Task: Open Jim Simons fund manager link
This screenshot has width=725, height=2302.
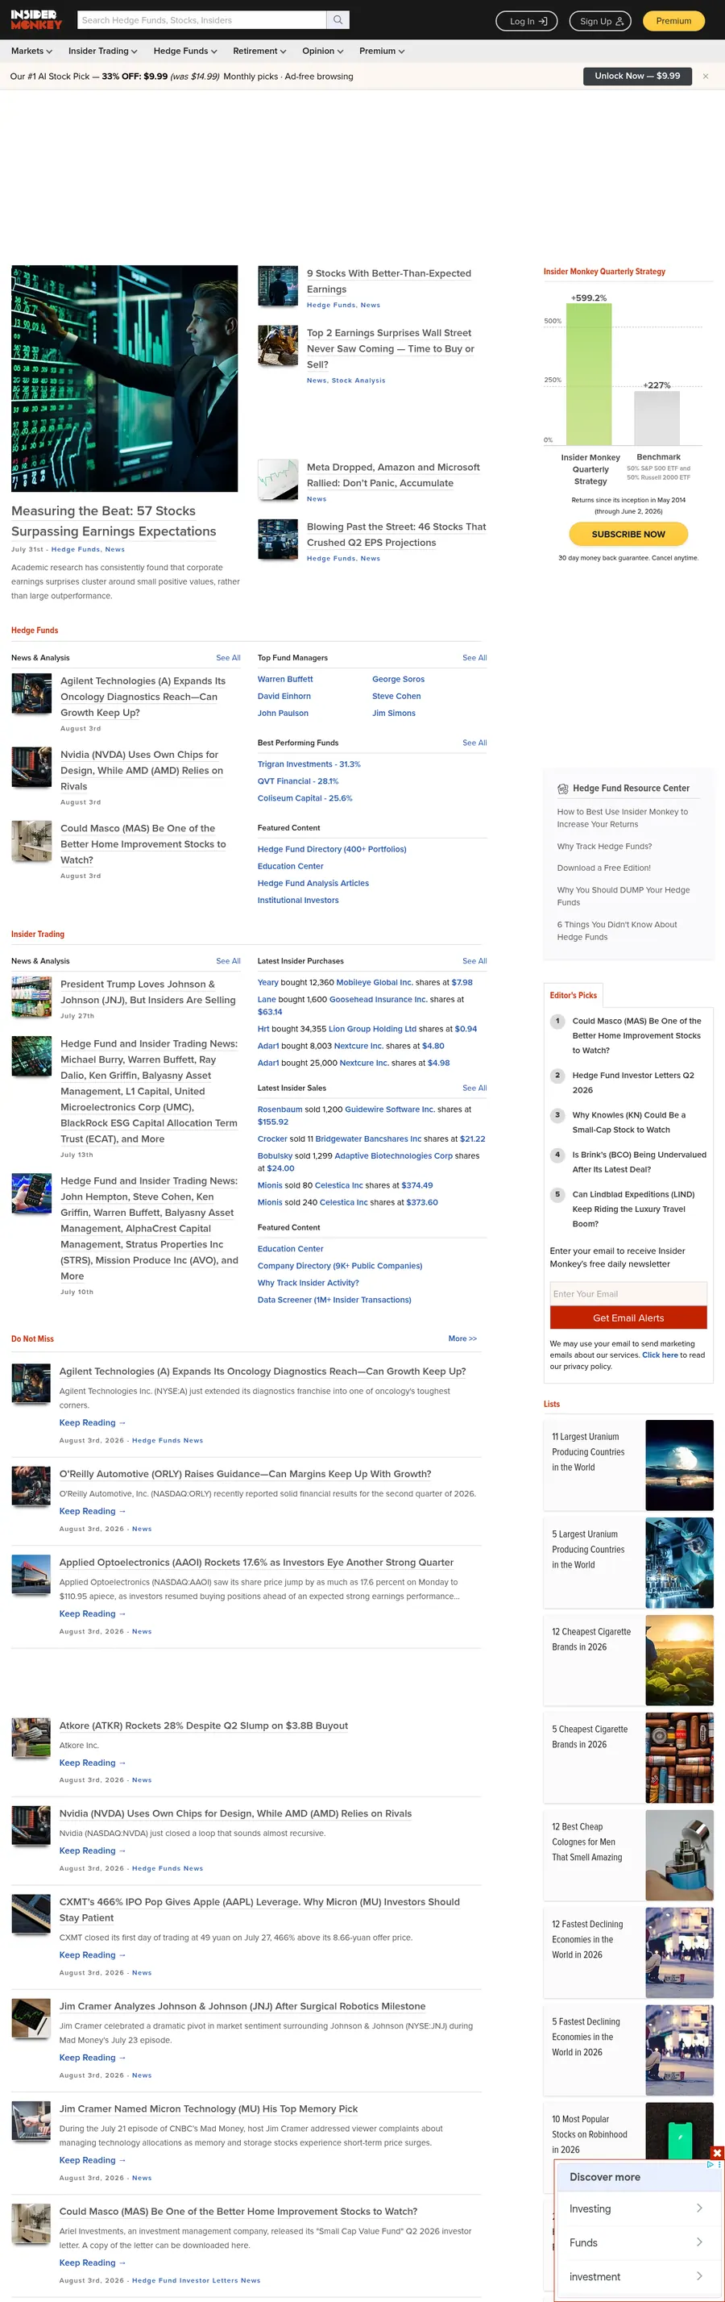Action: [394, 713]
